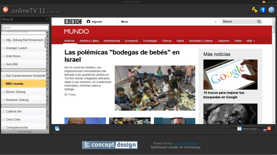Viewport: 277px width, 155px height.
Task: Open the Show all category dropdown
Action: (25, 19)
